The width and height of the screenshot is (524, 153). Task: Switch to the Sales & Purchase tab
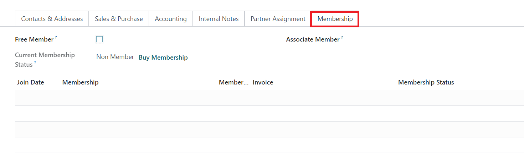(x=119, y=19)
